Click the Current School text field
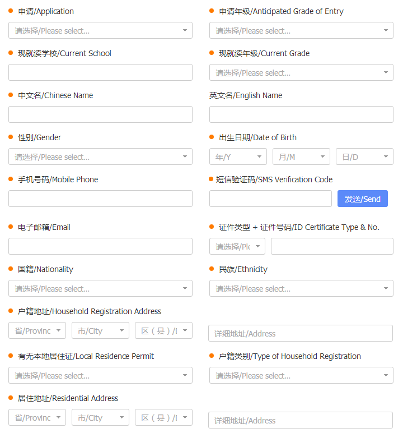 pyautogui.click(x=100, y=72)
